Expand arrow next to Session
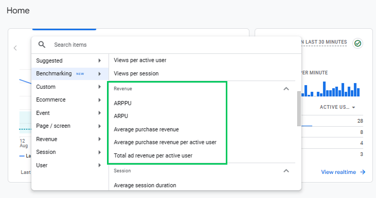The width and height of the screenshot is (376, 198). (x=99, y=152)
